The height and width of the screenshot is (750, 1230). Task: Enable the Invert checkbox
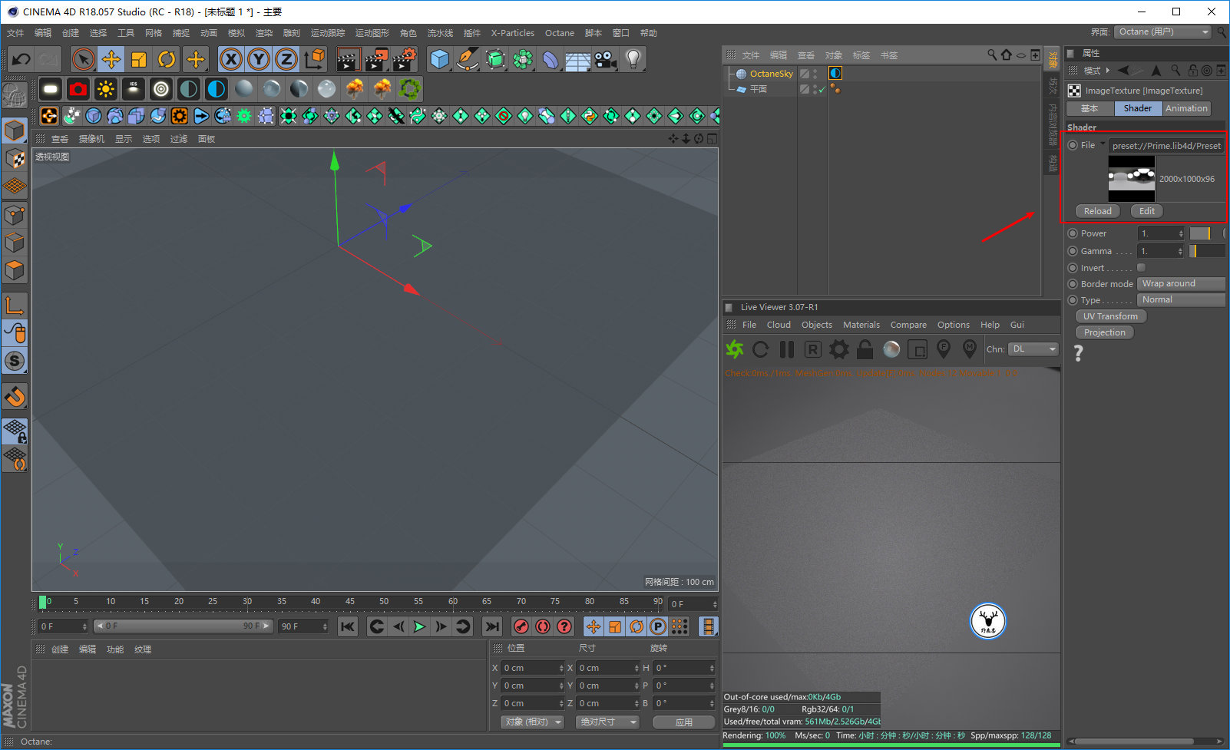(1141, 268)
